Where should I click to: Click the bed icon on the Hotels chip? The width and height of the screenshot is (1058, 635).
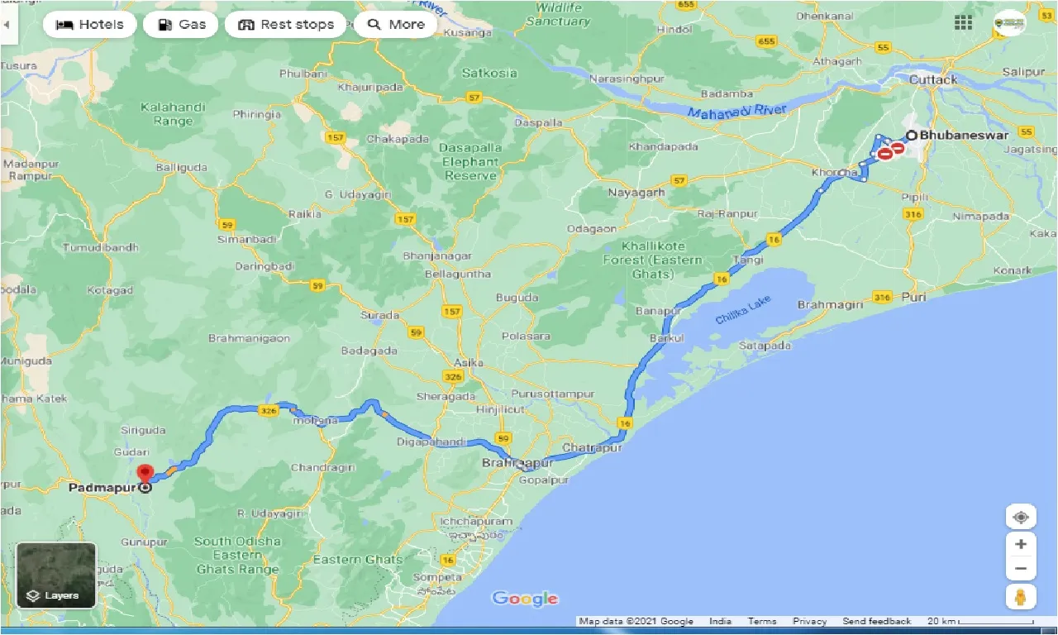pyautogui.click(x=66, y=24)
